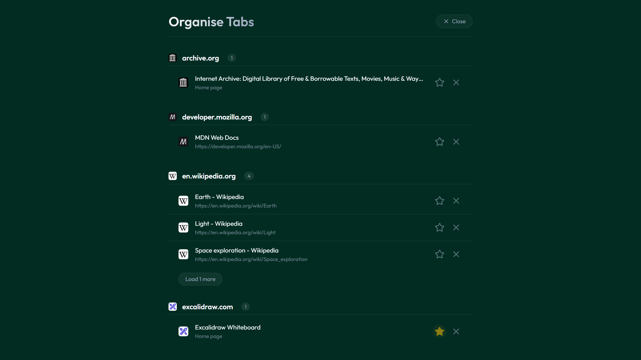Star the Earth - Wikipedia tab
This screenshot has width=641, height=360.
(x=439, y=200)
